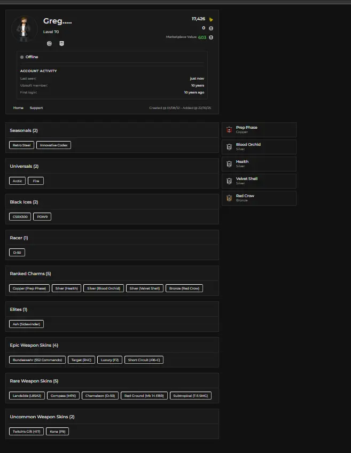351x453 pixels.
Task: Click the Seasonals (2) section heading
Action: click(24, 130)
